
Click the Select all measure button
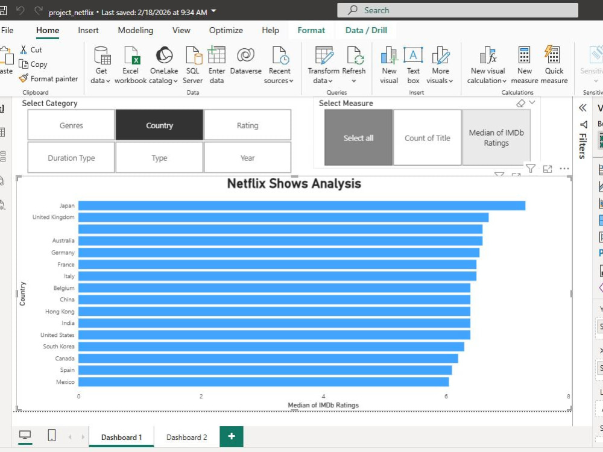[x=358, y=138]
